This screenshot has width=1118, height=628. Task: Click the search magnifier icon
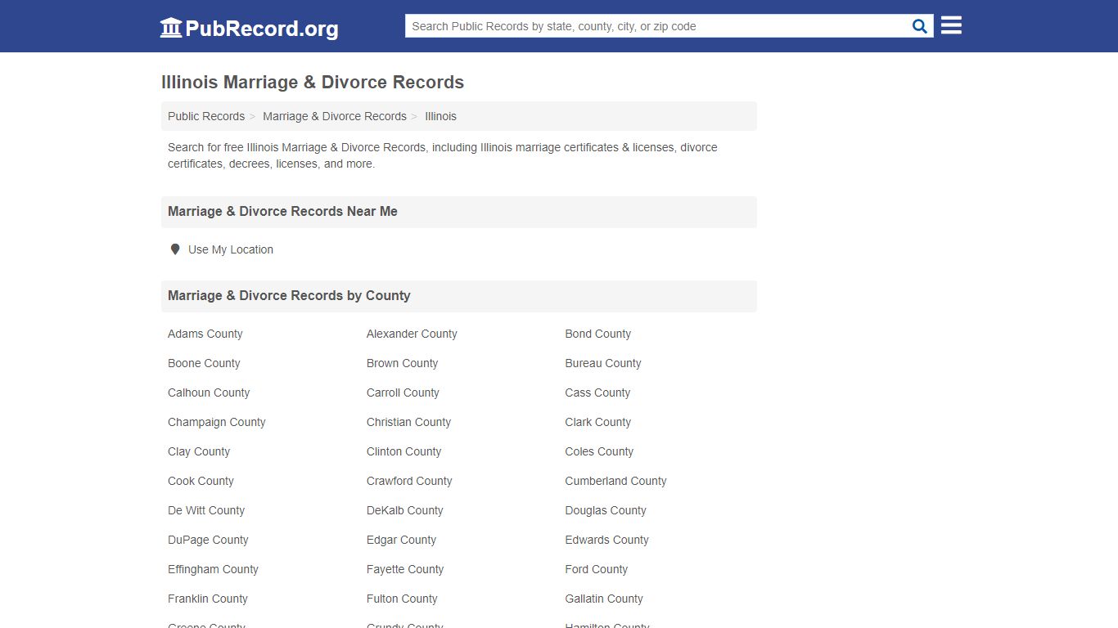(x=920, y=26)
